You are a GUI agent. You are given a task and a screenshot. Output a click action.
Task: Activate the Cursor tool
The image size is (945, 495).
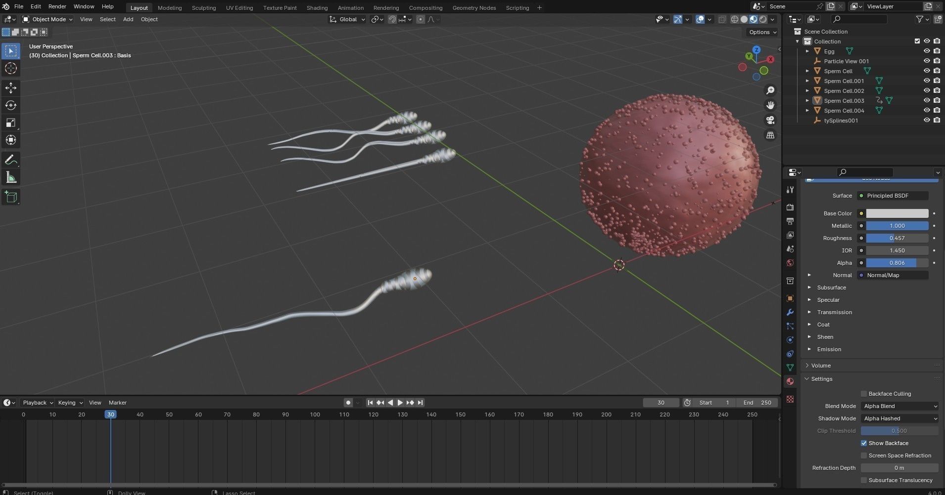[x=11, y=68]
